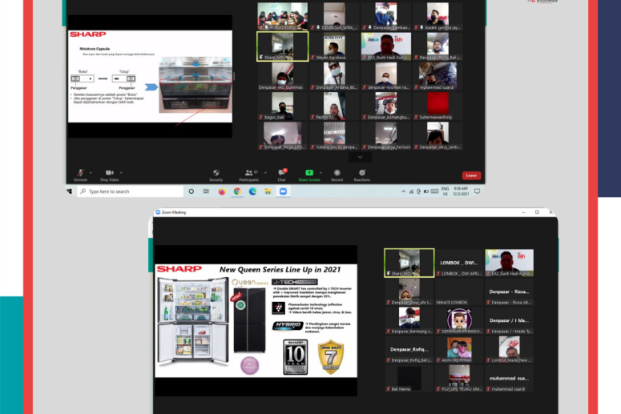This screenshot has height=414, width=621.
Task: Open the touch keyboard tray icon
Action: tap(434, 191)
